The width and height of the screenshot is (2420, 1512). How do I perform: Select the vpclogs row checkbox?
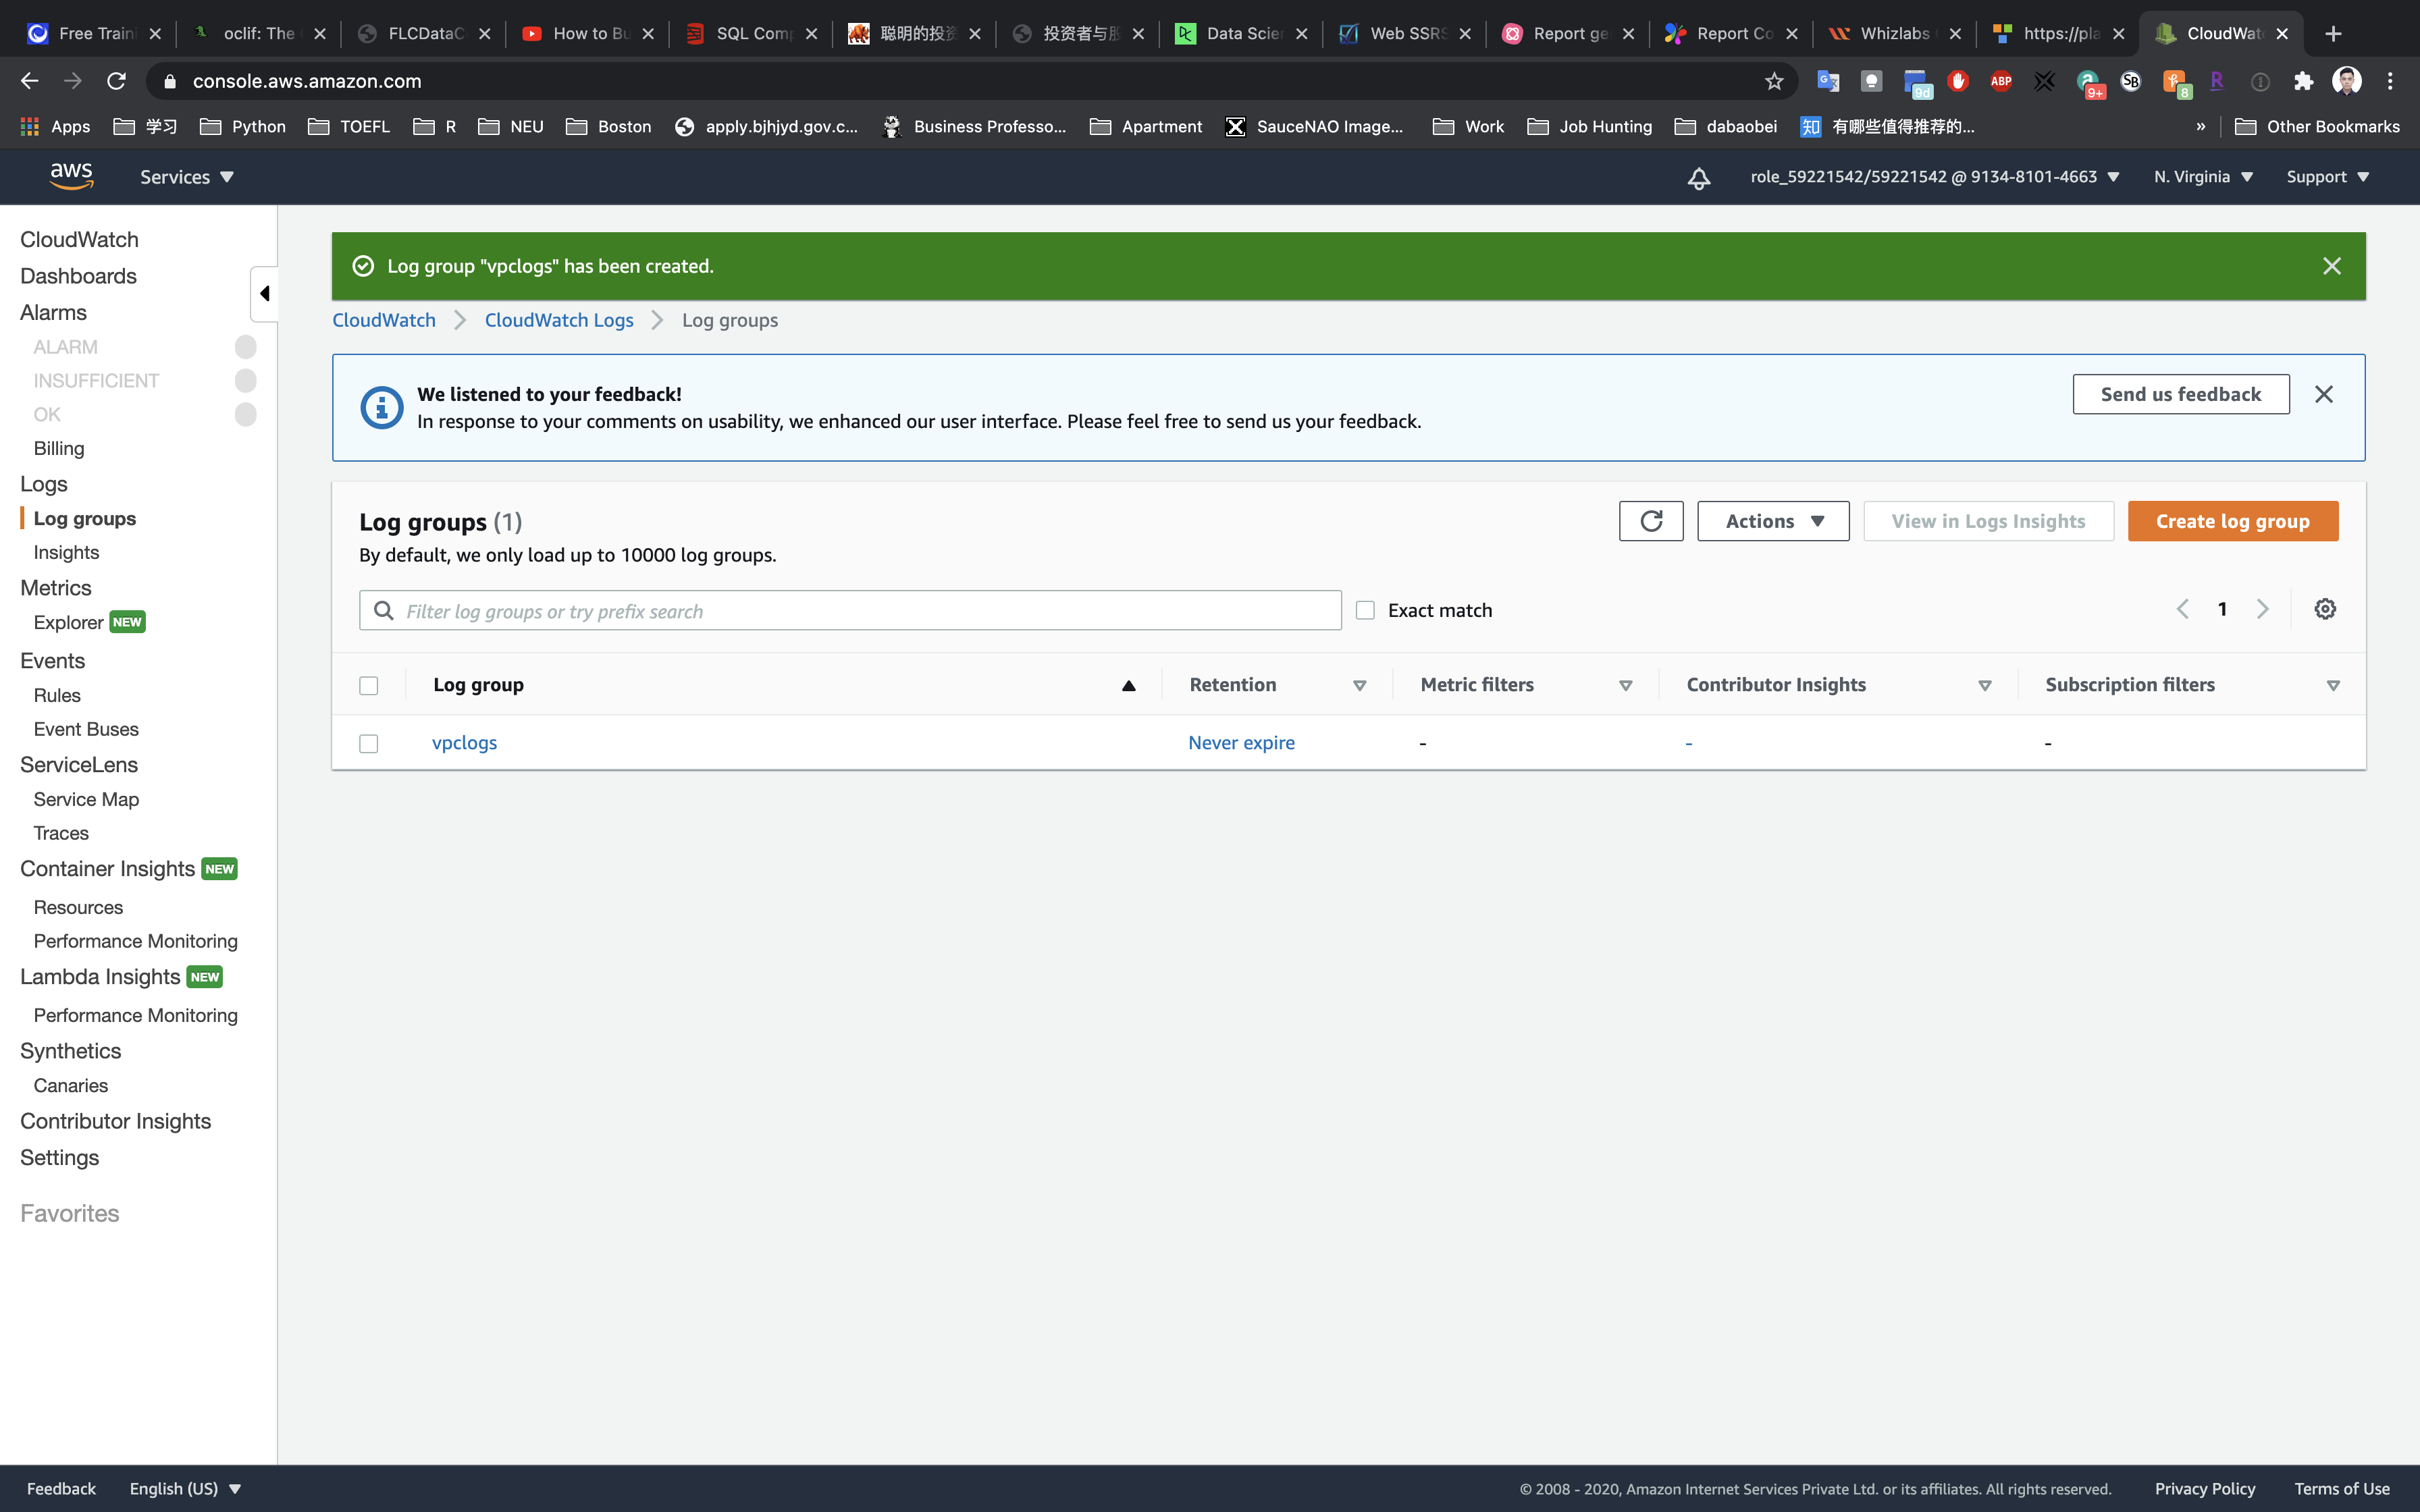click(369, 743)
